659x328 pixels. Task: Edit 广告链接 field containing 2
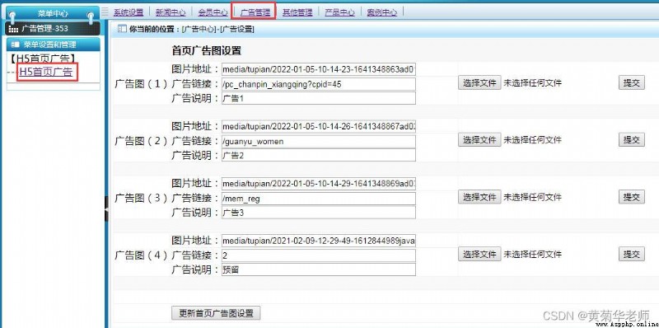tap(319, 255)
